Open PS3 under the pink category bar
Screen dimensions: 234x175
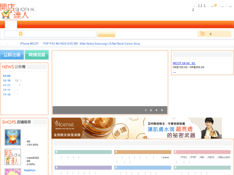(184, 157)
